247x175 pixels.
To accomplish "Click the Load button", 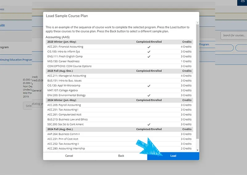I will 173,156.
